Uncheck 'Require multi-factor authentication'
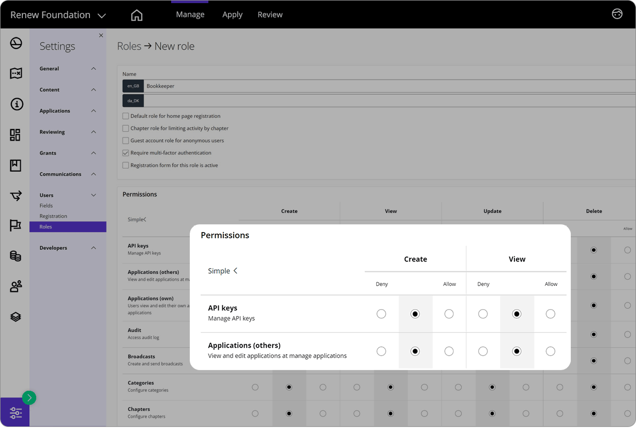This screenshot has height=428, width=636. pos(125,152)
